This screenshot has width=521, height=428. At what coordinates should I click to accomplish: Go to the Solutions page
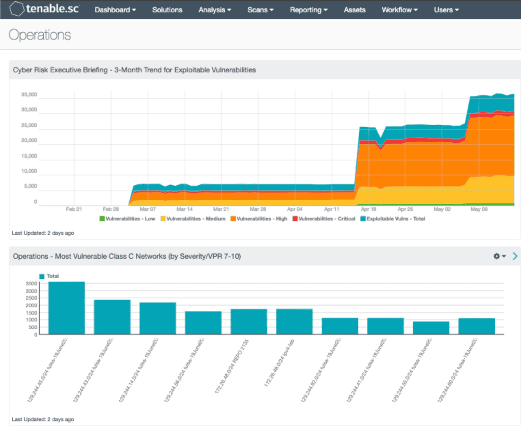point(167,10)
